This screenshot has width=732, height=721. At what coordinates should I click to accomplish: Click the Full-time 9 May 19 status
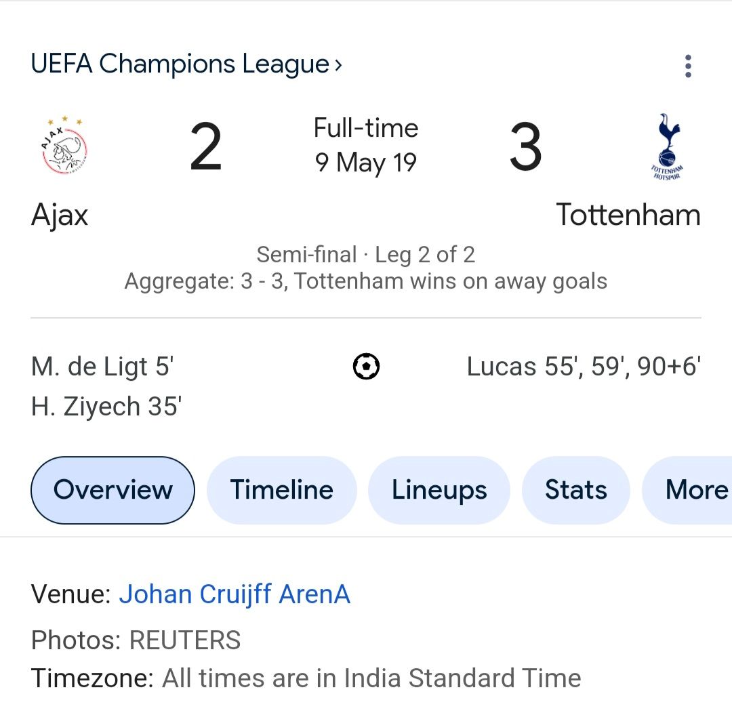coord(366,145)
